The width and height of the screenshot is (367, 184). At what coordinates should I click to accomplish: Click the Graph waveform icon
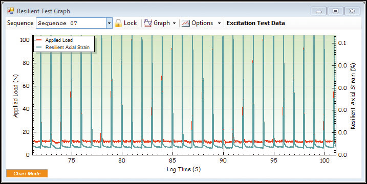click(x=148, y=23)
